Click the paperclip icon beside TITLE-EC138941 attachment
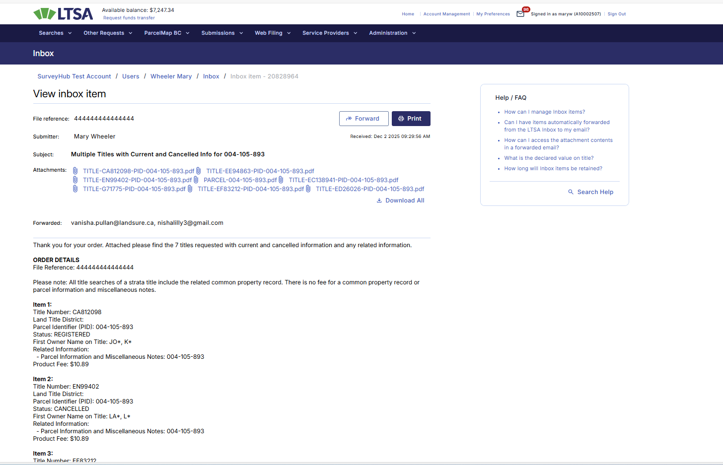The image size is (723, 465). 281,180
